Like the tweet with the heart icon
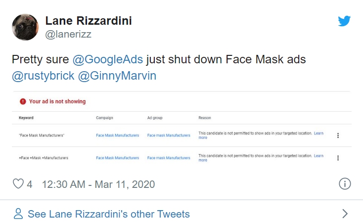 pos(18,184)
